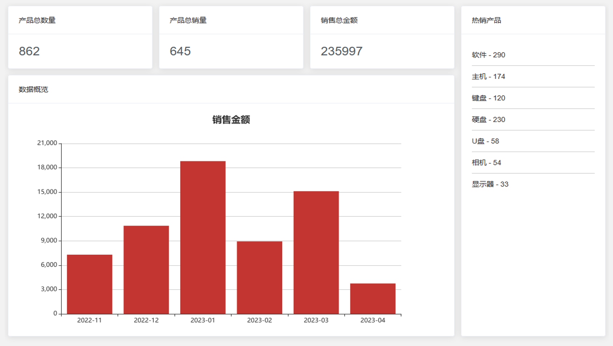Click the 键盘 - 120 entry
The height and width of the screenshot is (346, 613).
click(x=488, y=98)
